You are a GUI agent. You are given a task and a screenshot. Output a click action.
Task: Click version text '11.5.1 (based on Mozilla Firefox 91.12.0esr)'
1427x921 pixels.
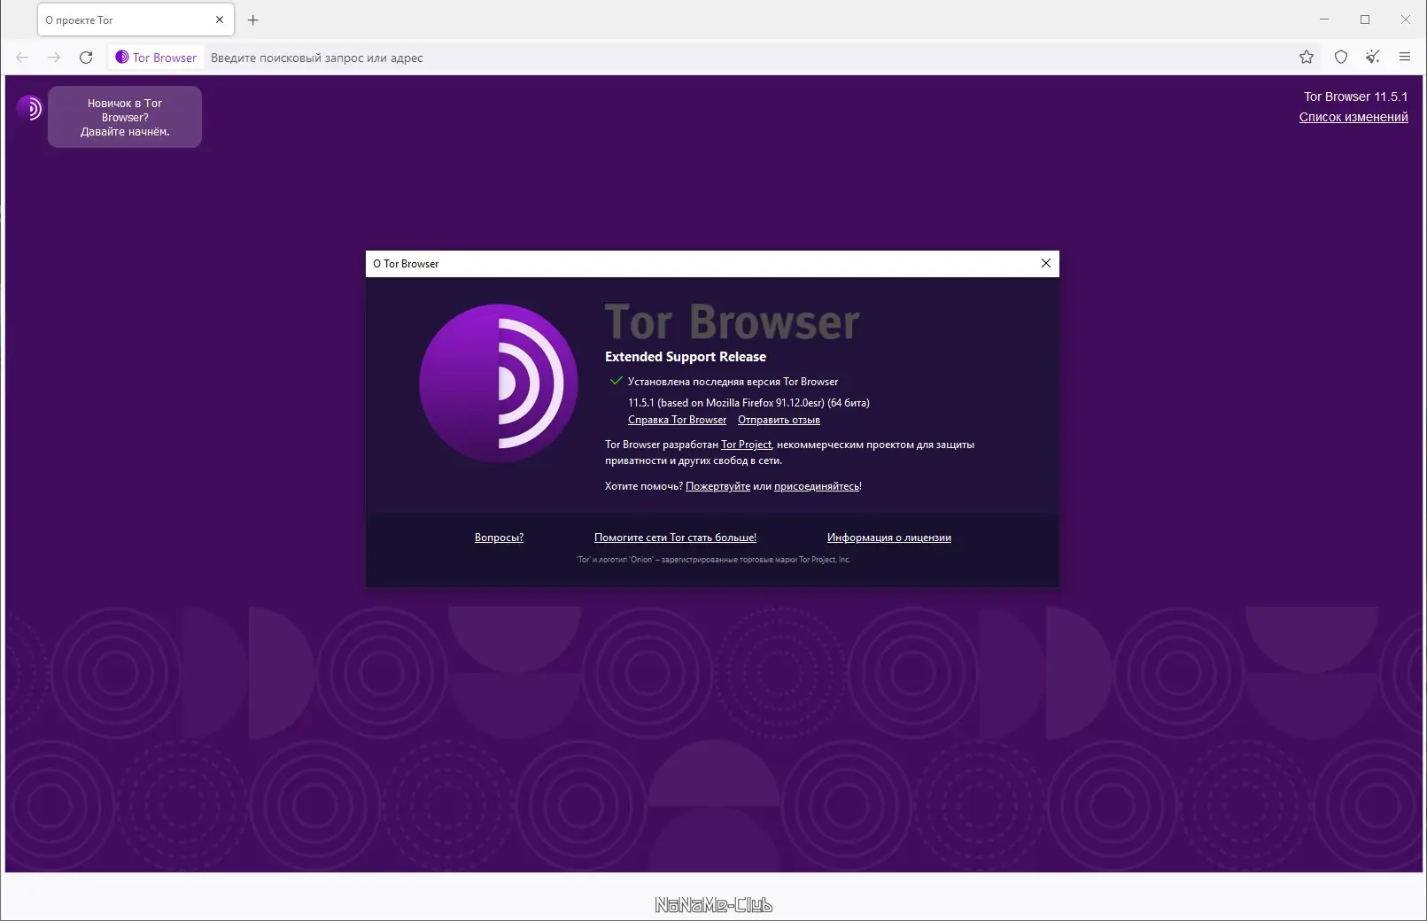pos(726,403)
